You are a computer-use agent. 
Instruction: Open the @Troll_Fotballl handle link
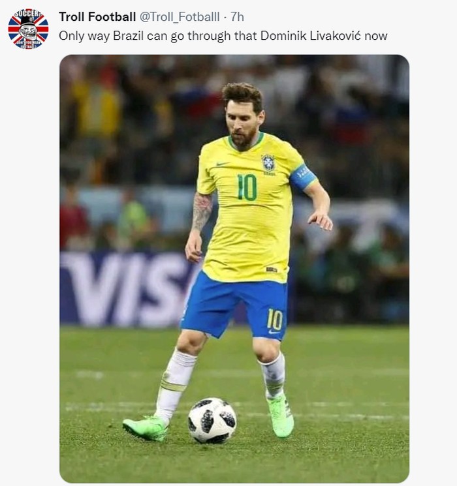[180, 17]
